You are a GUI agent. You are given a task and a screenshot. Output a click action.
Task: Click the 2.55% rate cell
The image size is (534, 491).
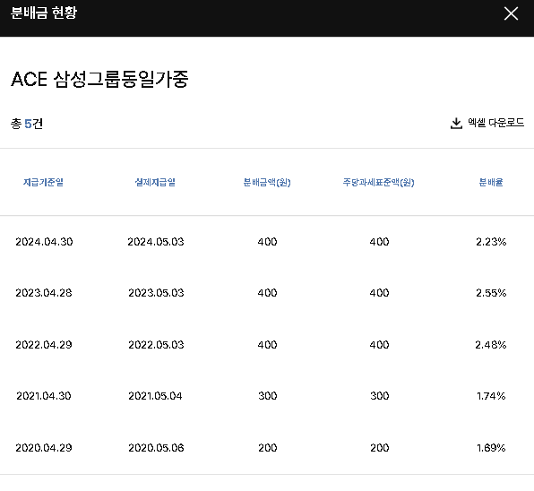(491, 293)
